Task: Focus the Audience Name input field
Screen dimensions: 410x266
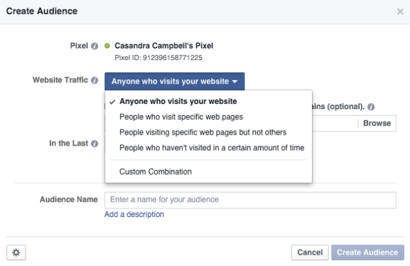Action: (x=250, y=200)
